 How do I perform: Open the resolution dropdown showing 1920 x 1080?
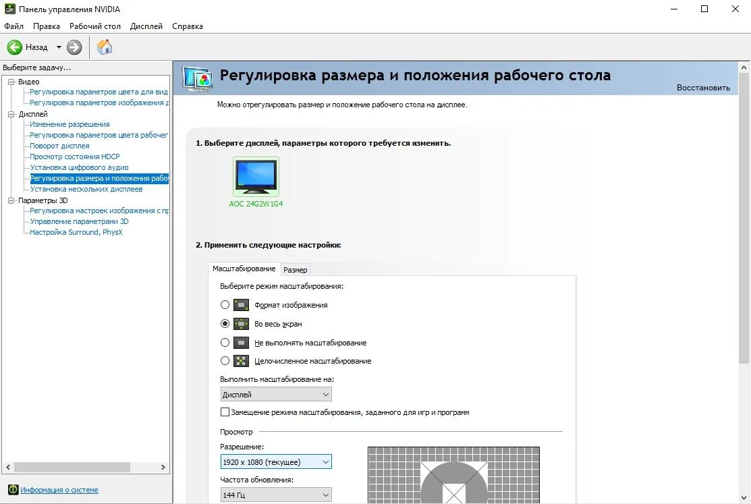(276, 462)
